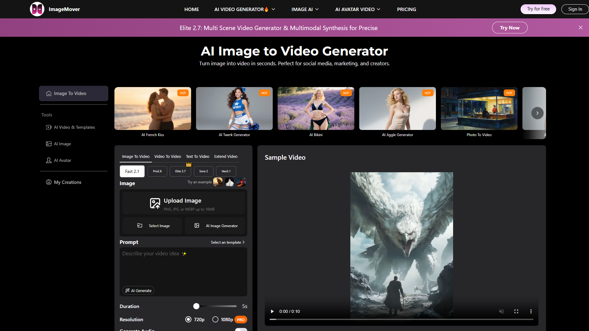
Task: Toggle the Generate Audio switch
Action: pyautogui.click(x=241, y=329)
